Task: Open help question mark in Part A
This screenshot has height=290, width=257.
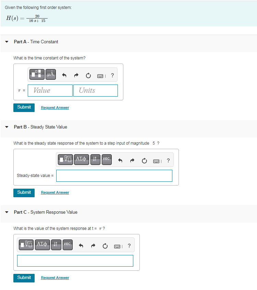Action: [x=112, y=75]
